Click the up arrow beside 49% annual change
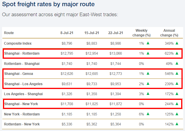 click(177, 63)
